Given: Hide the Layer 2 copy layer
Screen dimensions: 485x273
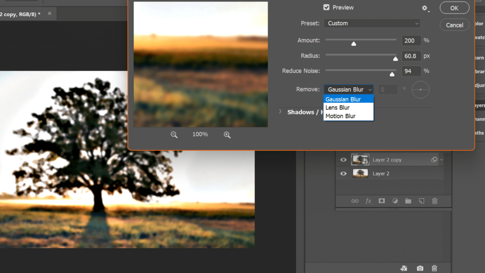Looking at the screenshot, I should (343, 160).
